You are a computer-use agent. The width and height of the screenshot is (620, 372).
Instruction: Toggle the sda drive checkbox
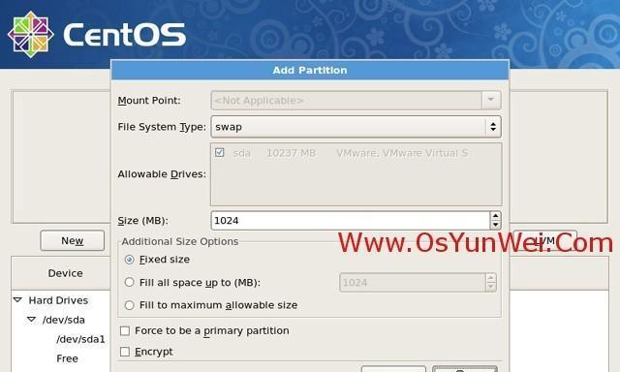(220, 153)
